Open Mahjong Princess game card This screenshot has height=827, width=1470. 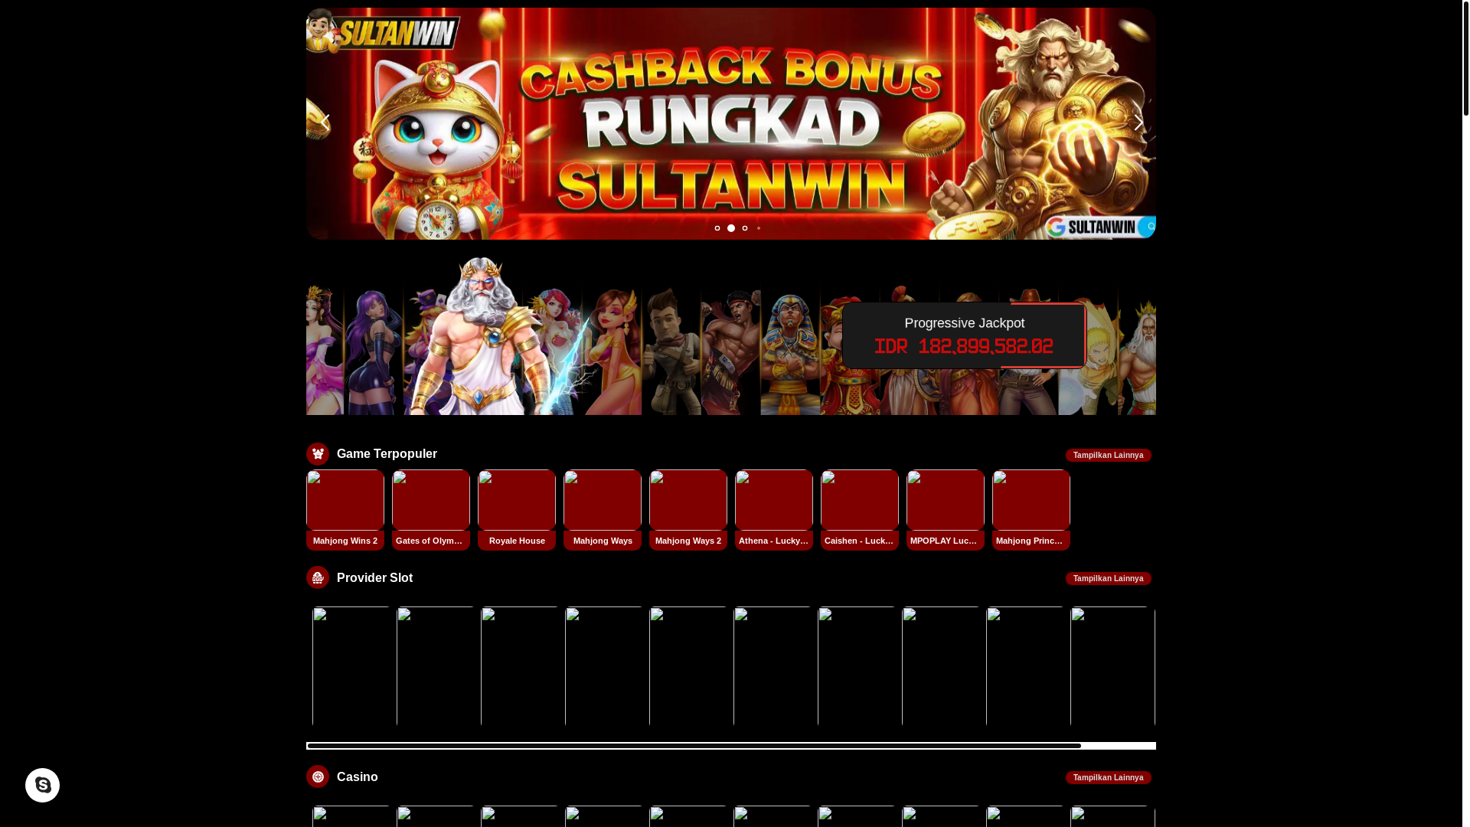pyautogui.click(x=1031, y=510)
